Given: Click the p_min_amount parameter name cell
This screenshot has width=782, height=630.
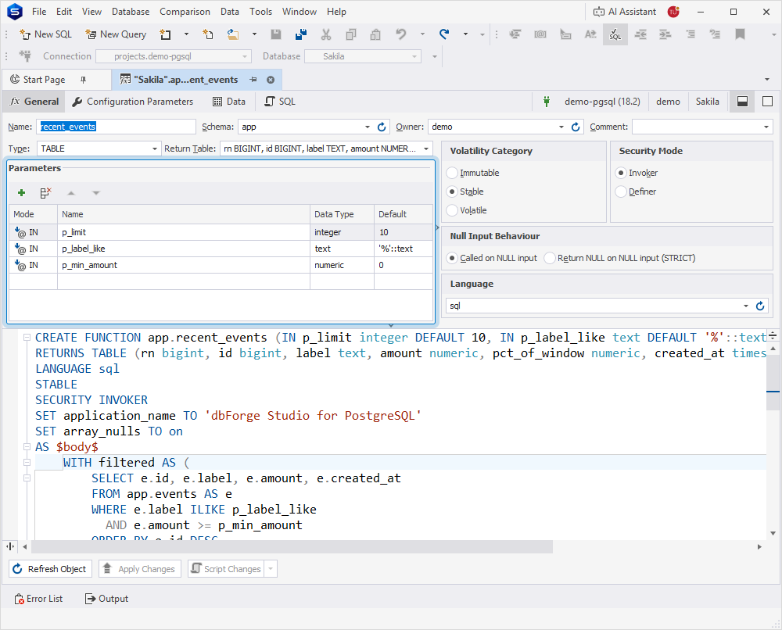Looking at the screenshot, I should pyautogui.click(x=184, y=265).
